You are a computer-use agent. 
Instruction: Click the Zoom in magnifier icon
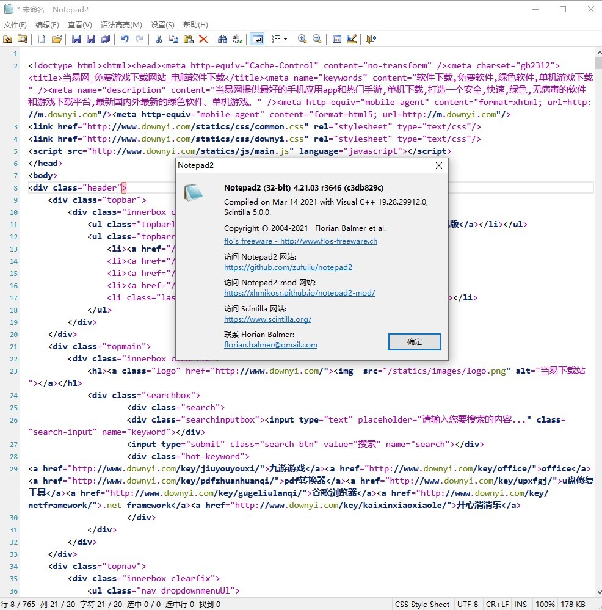point(302,39)
